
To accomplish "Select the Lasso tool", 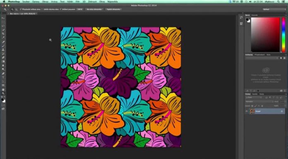I will tap(3, 26).
